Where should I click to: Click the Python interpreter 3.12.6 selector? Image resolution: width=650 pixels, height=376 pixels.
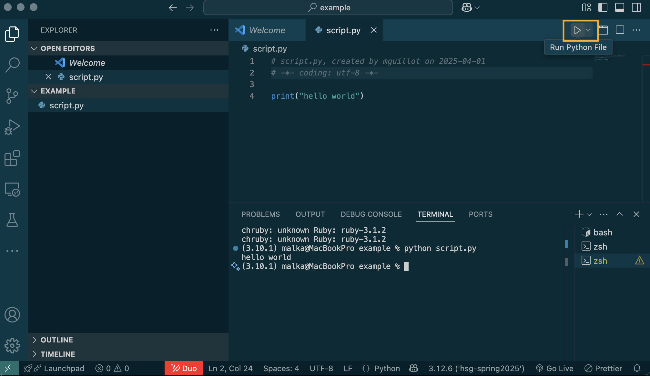click(476, 368)
